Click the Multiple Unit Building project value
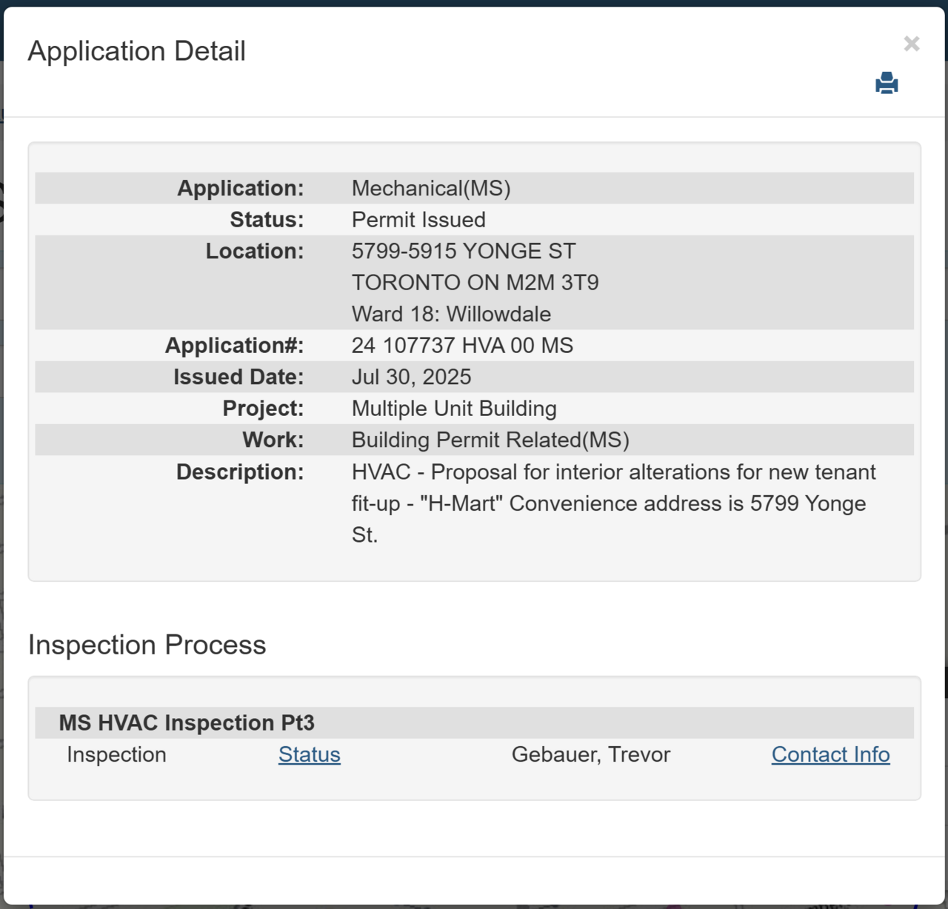Screen dimensions: 948x909 [454, 409]
